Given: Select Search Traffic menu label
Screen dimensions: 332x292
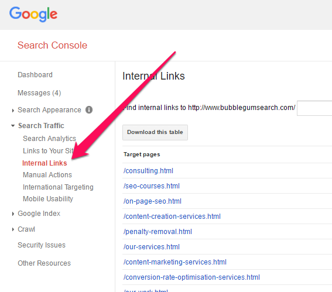Looking at the screenshot, I should point(41,125).
